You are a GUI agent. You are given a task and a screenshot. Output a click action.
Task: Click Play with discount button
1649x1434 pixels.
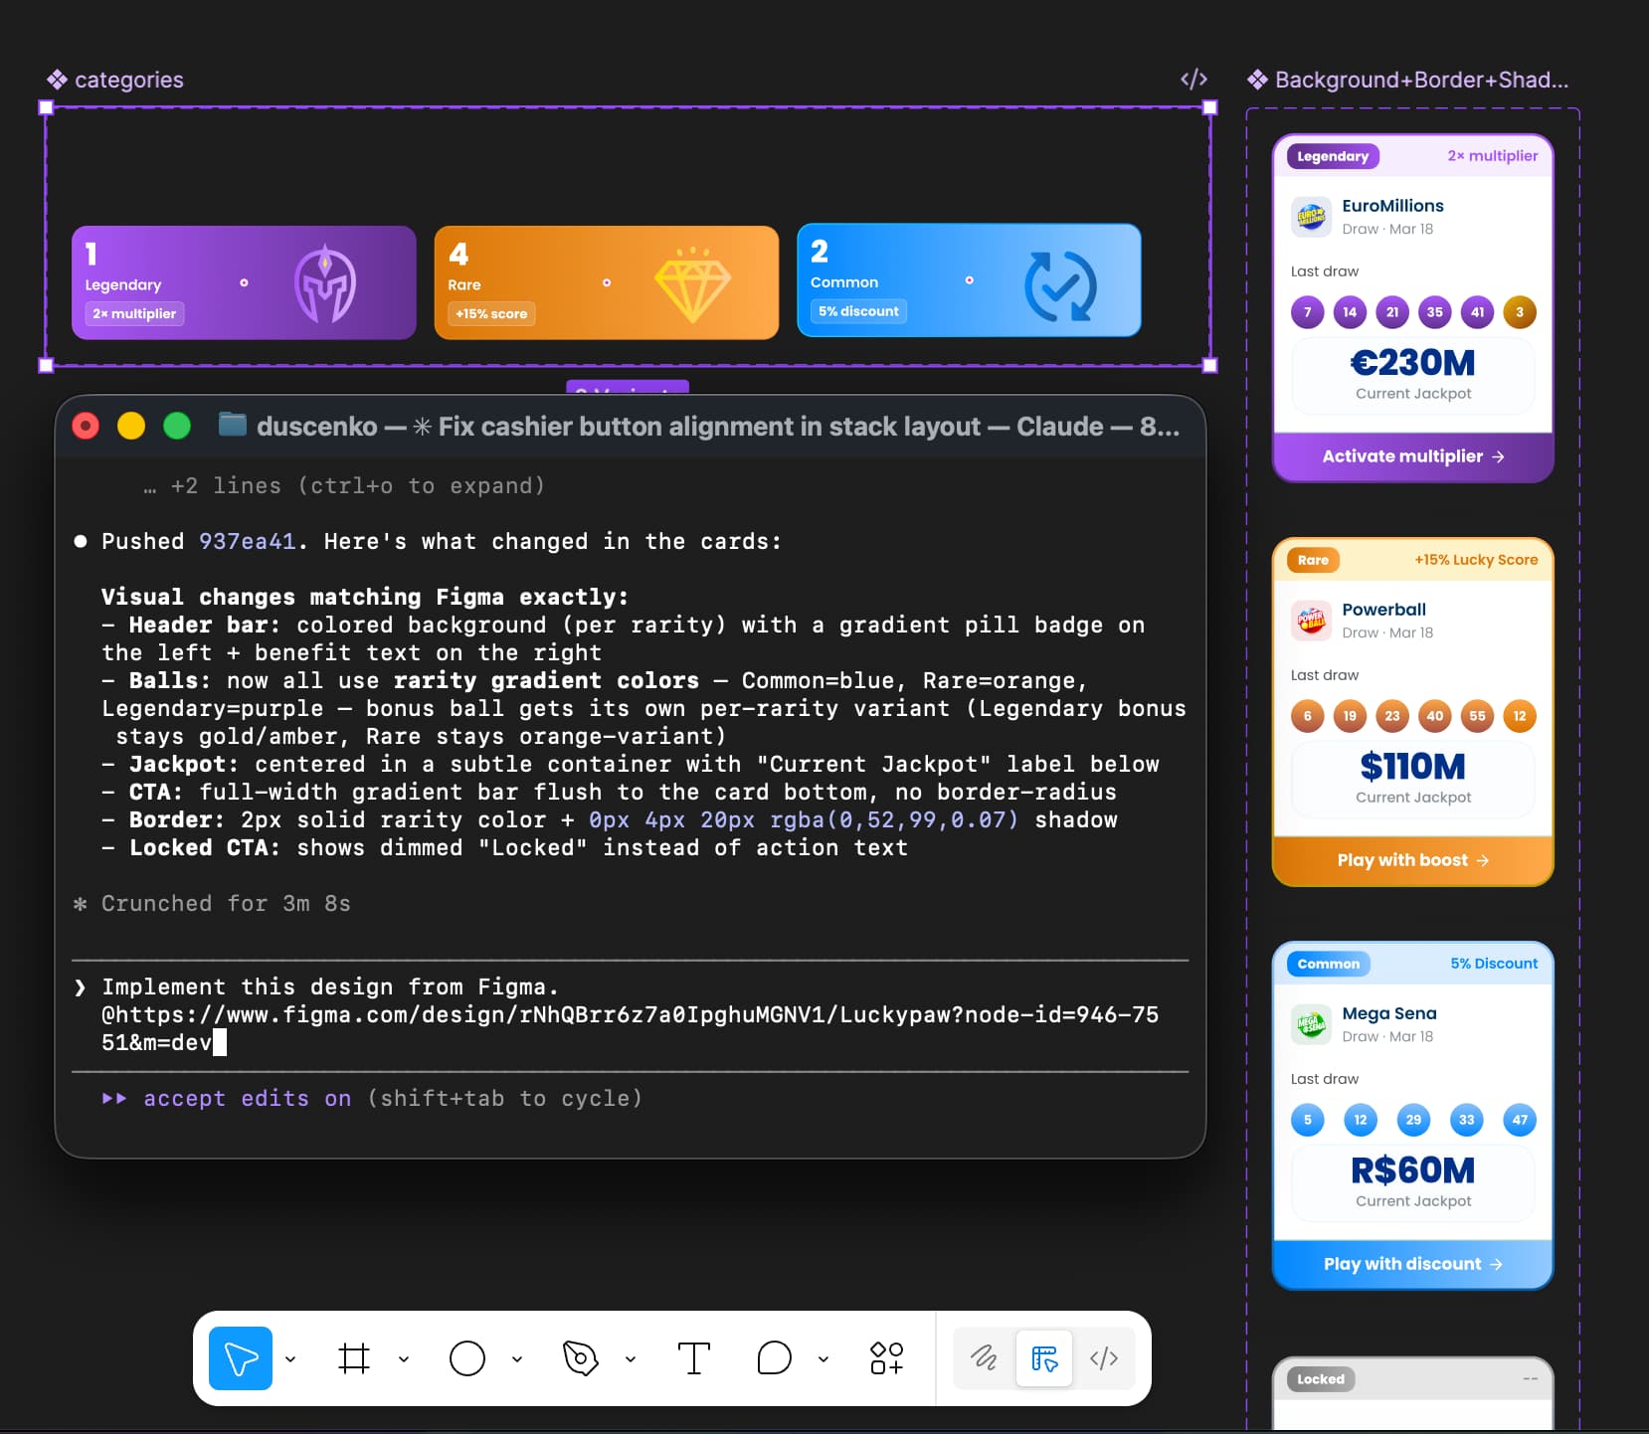tap(1413, 1264)
